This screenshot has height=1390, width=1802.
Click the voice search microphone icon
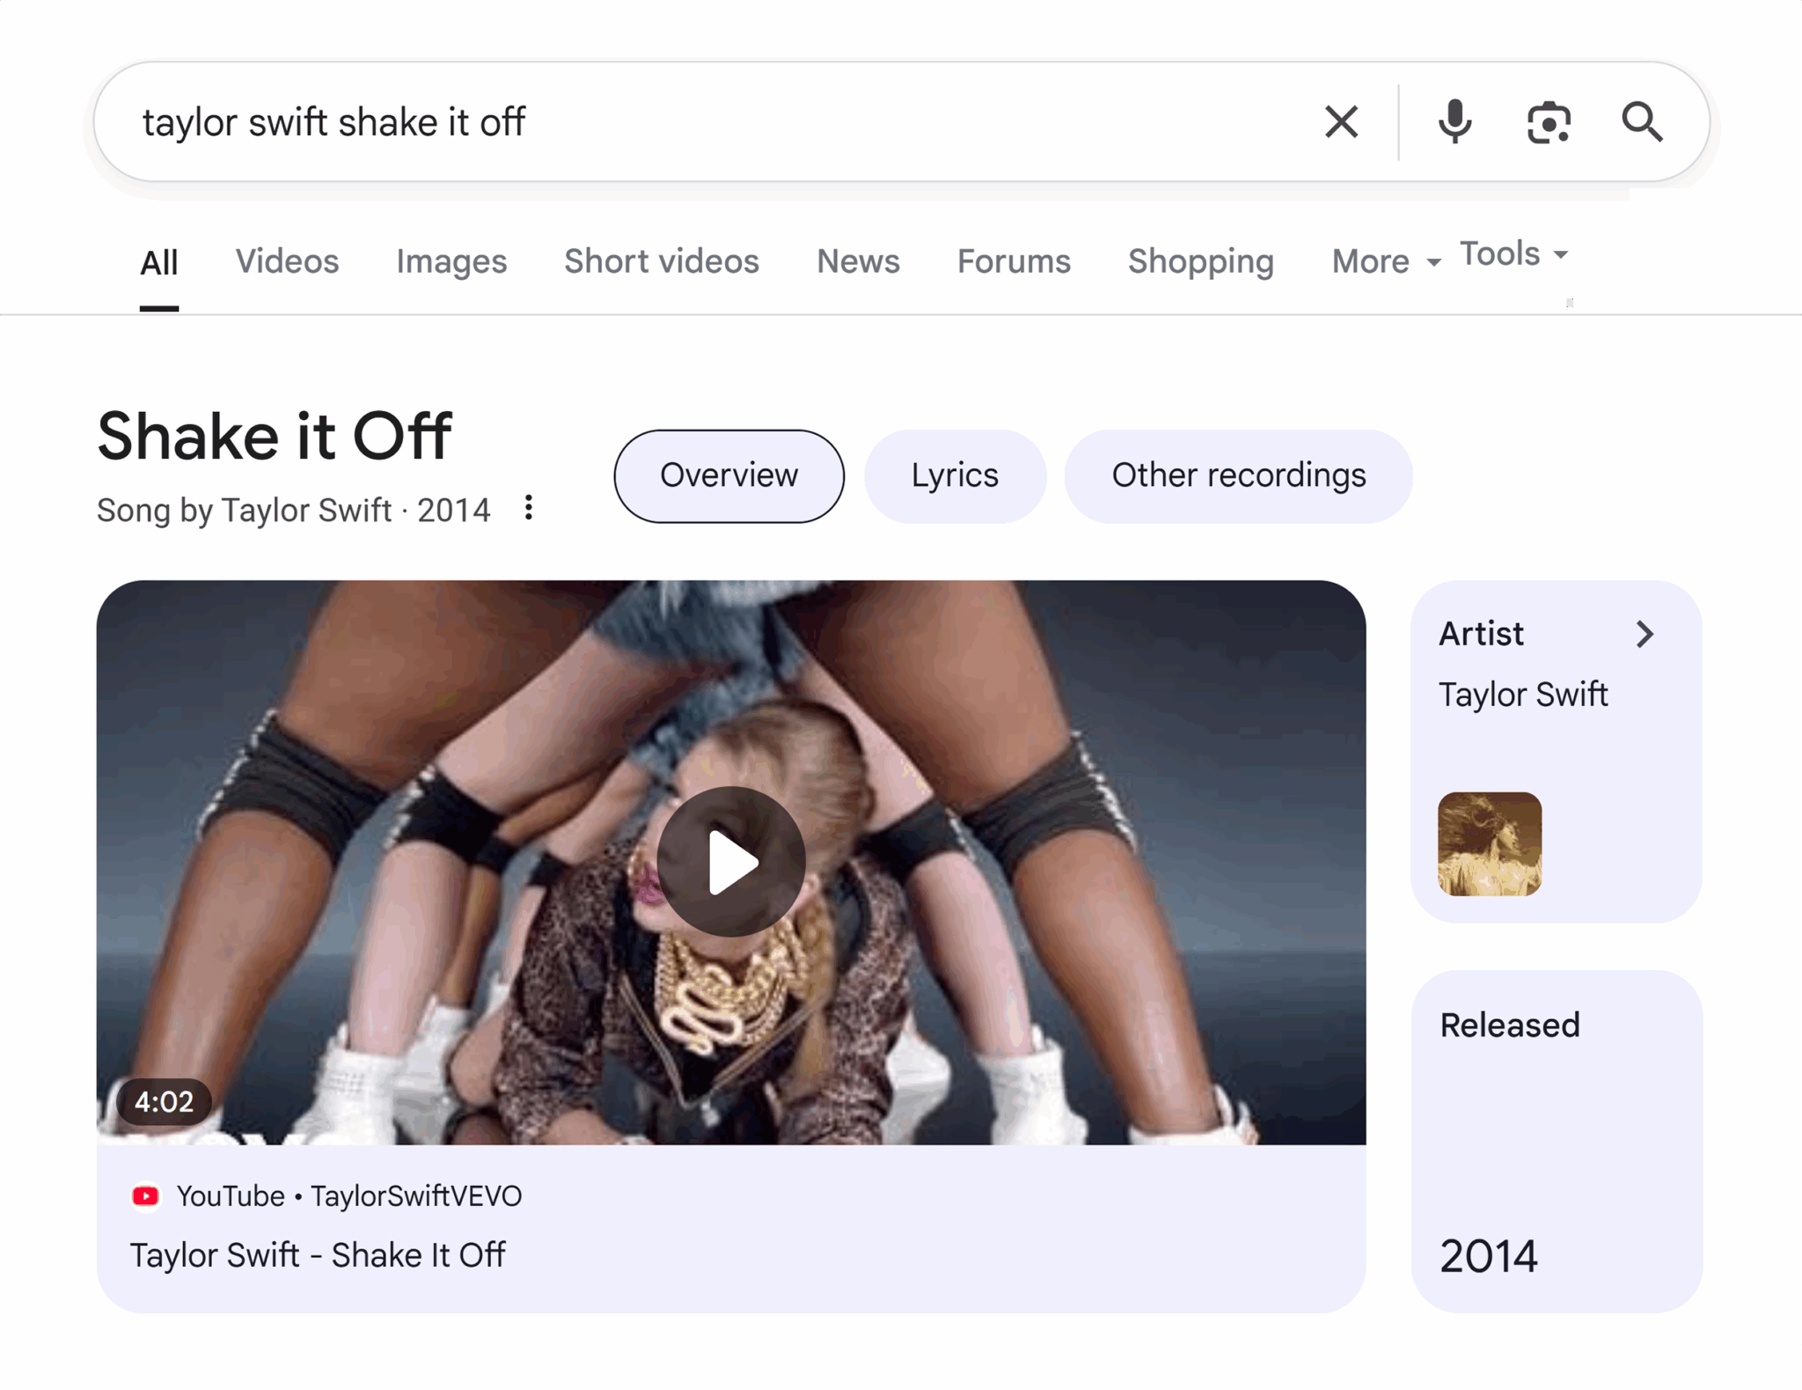[x=1455, y=122]
